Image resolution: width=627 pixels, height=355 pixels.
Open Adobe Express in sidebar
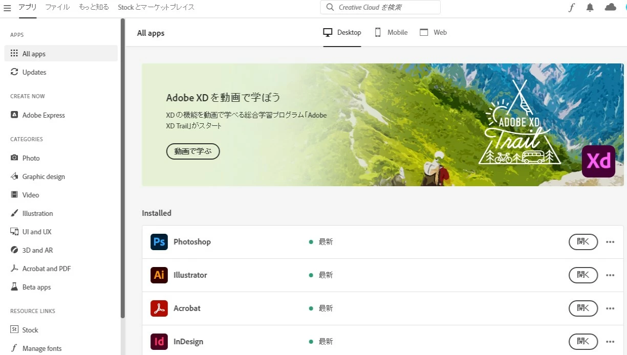61,115
